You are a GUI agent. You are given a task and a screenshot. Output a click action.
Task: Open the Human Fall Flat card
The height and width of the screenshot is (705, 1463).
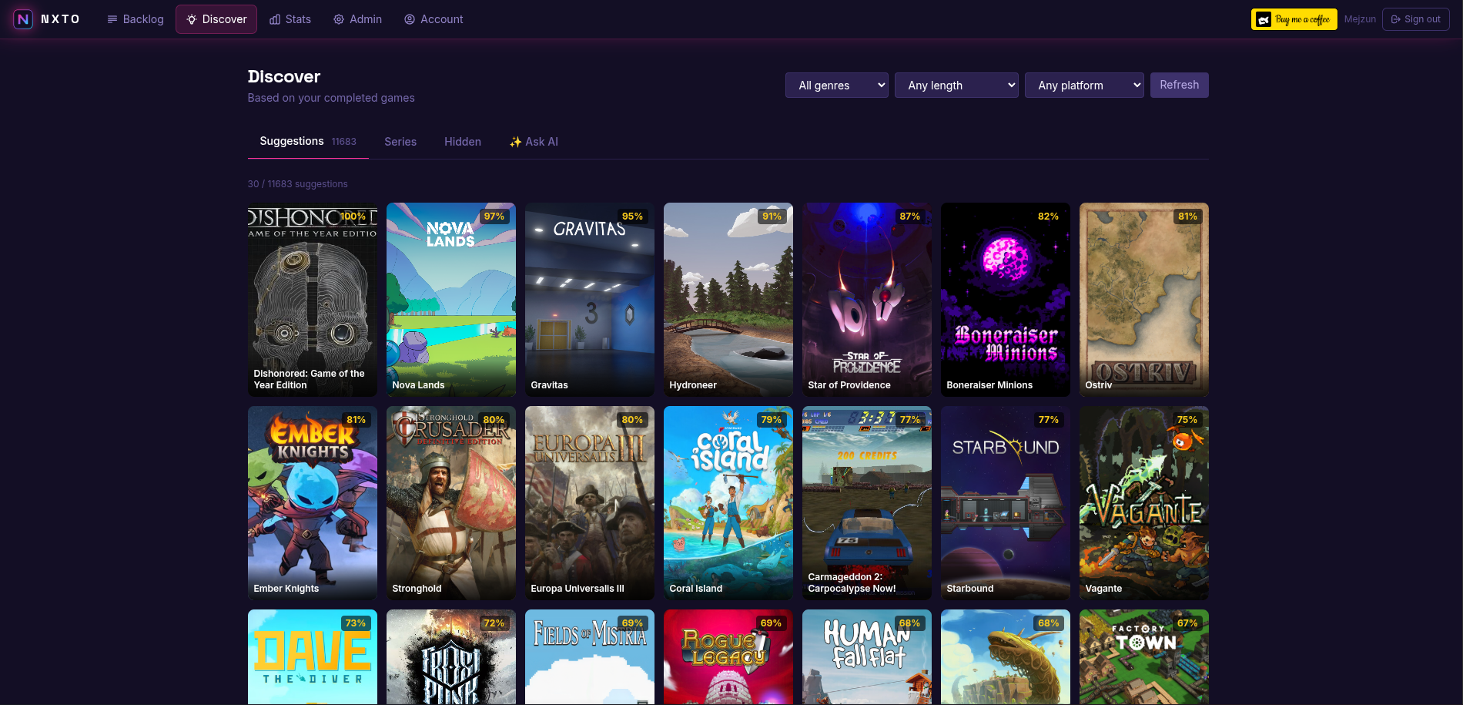[867, 657]
